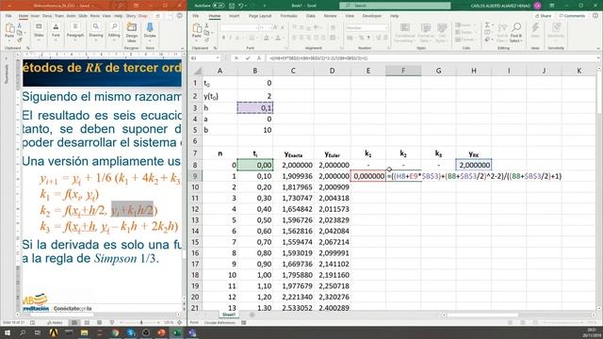Click Paste in the PowerPoint ribbon
This screenshot has width=603, height=339.
point(9,31)
